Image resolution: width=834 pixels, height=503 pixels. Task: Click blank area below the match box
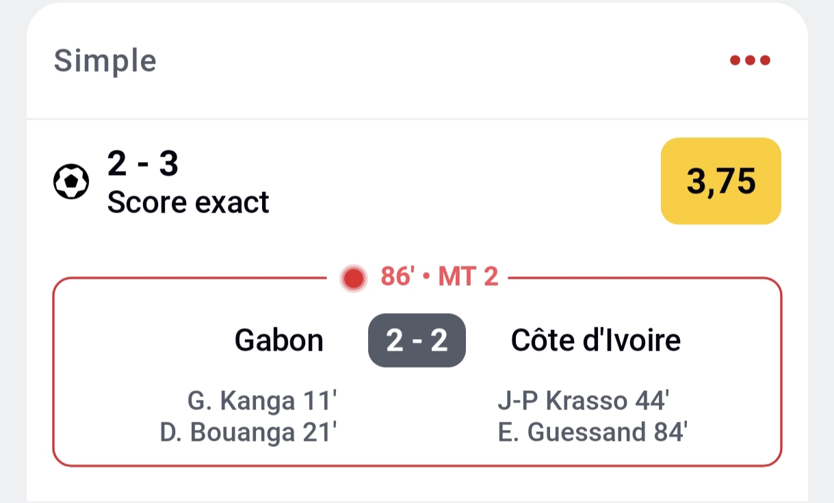tap(417, 484)
